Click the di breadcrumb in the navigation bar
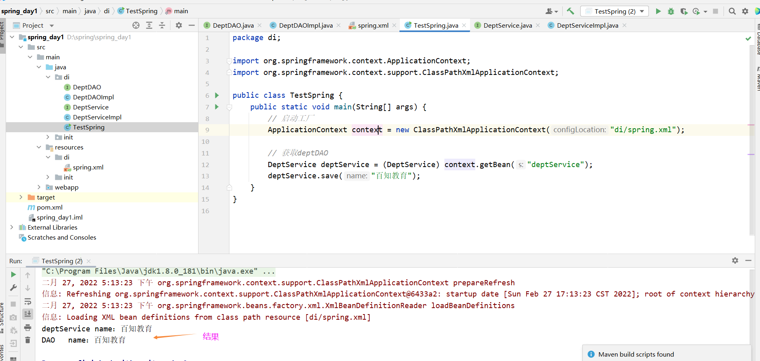The width and height of the screenshot is (760, 361). [x=107, y=11]
